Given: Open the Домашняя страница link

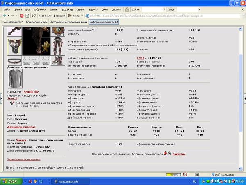Looking at the screenshot, I should click(21, 127).
